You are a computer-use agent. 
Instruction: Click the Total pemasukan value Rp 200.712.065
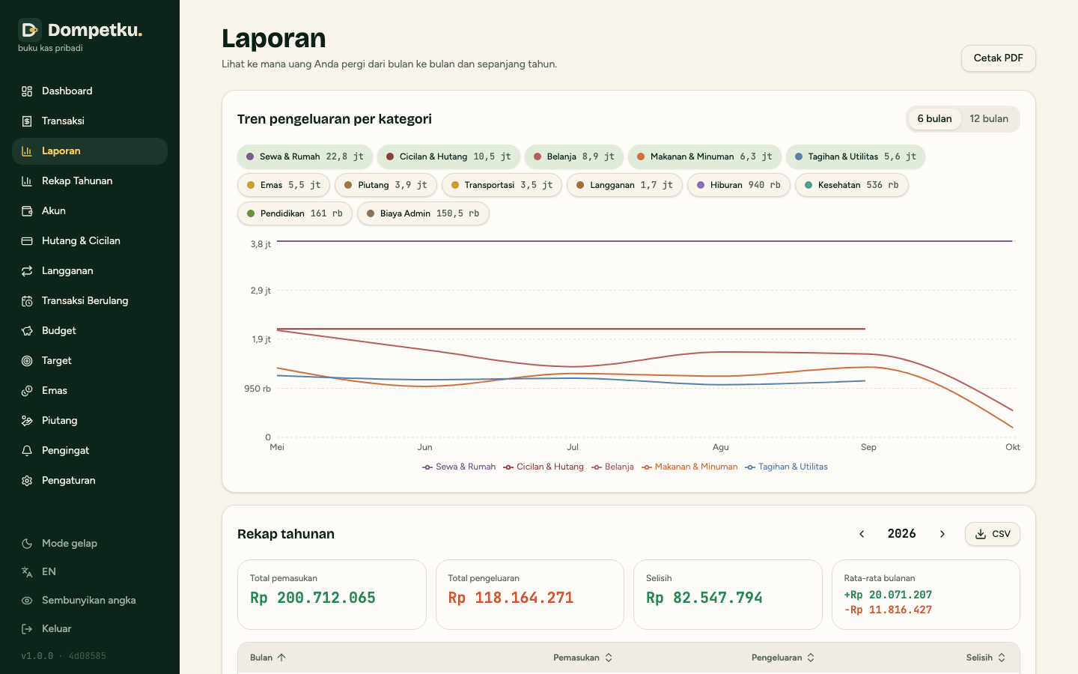[313, 598]
